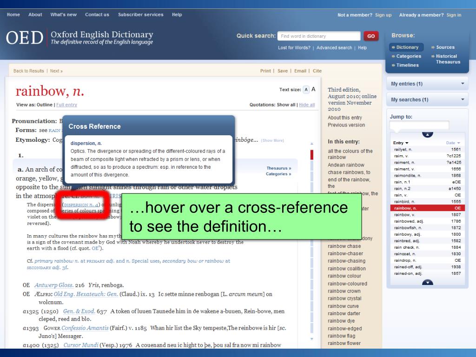
Task: Click the DISPERSION n. 4 cross-reference
Action: (x=81, y=205)
